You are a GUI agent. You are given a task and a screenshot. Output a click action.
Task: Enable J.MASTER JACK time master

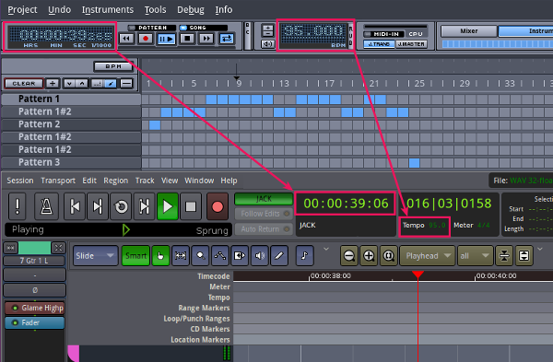411,44
